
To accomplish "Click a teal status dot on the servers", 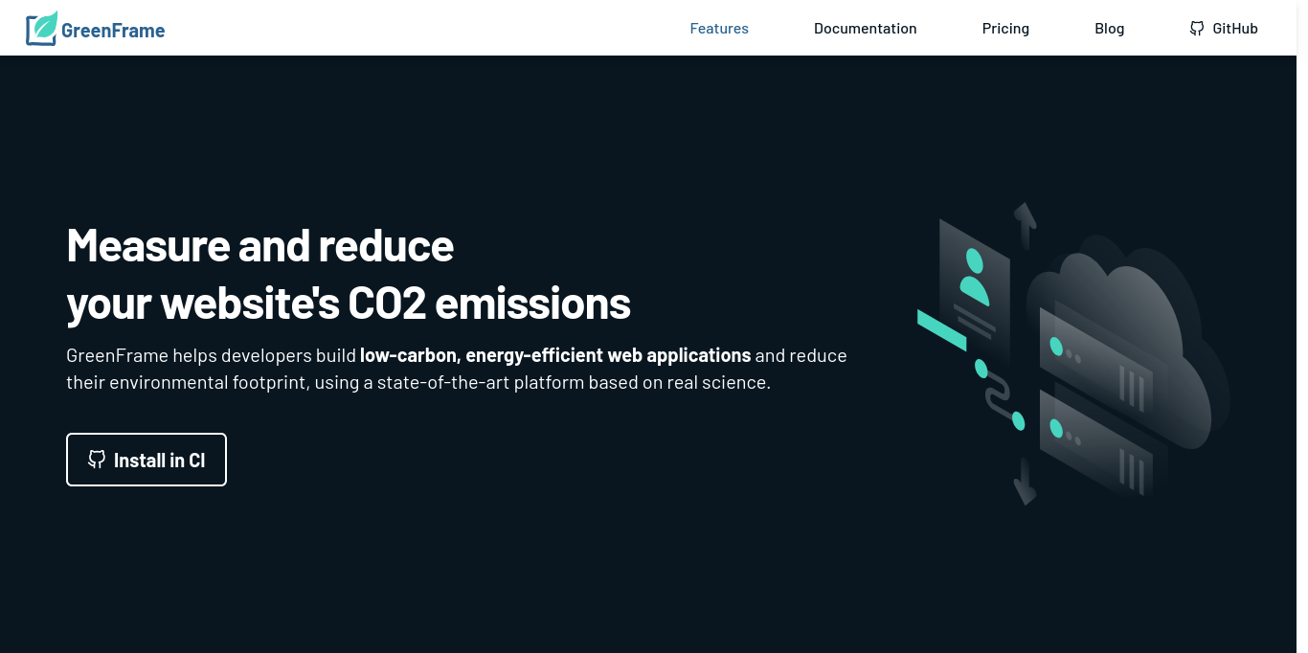I will click(1058, 345).
